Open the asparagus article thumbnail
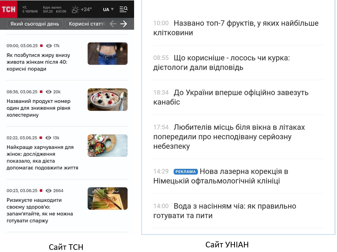 (x=107, y=198)
